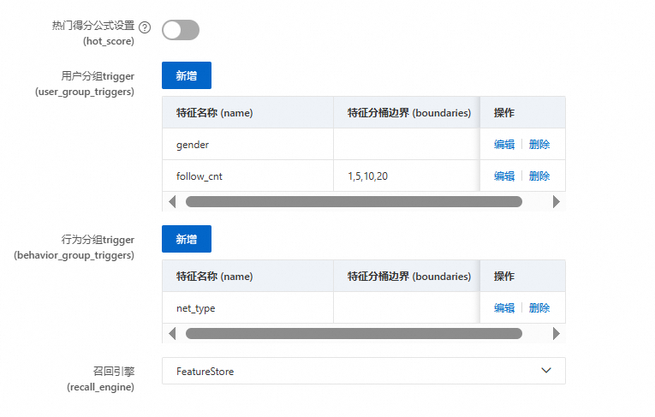
Task: Delete the net_type trigger row
Action: [539, 308]
